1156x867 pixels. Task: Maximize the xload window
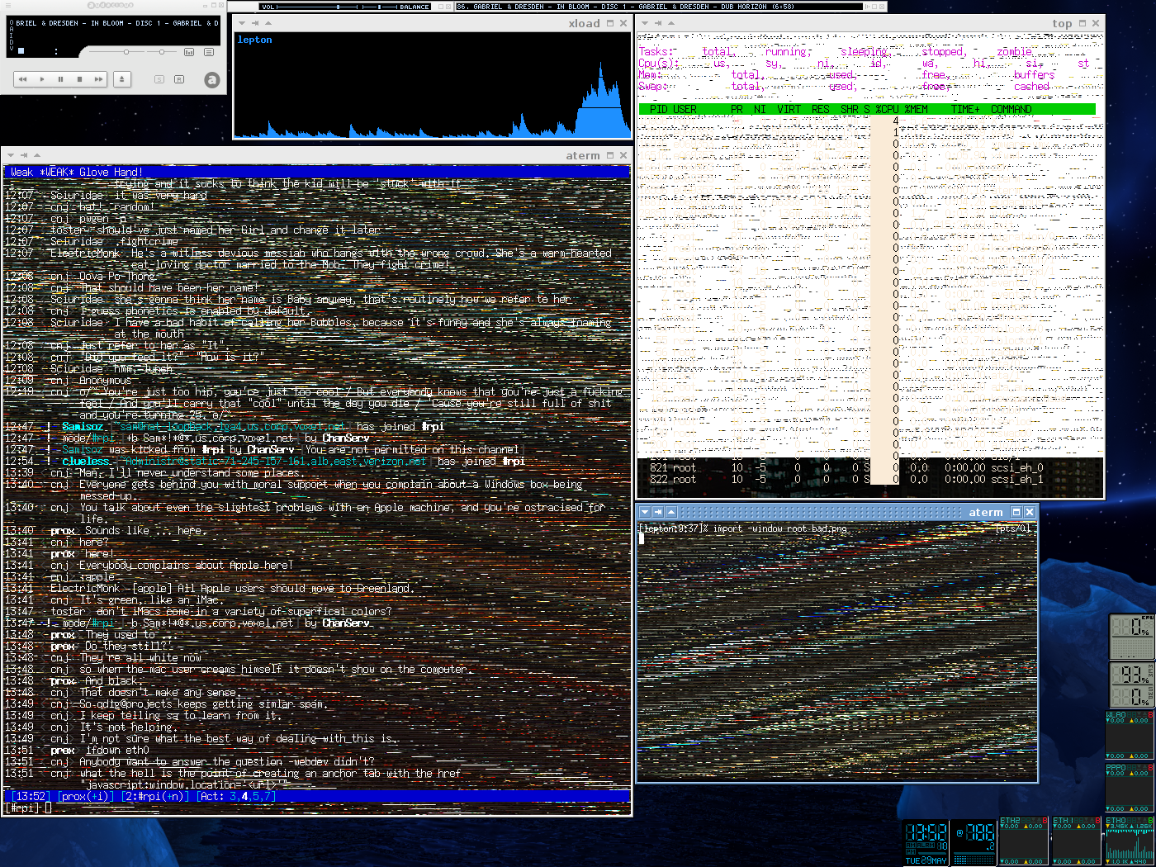click(610, 23)
